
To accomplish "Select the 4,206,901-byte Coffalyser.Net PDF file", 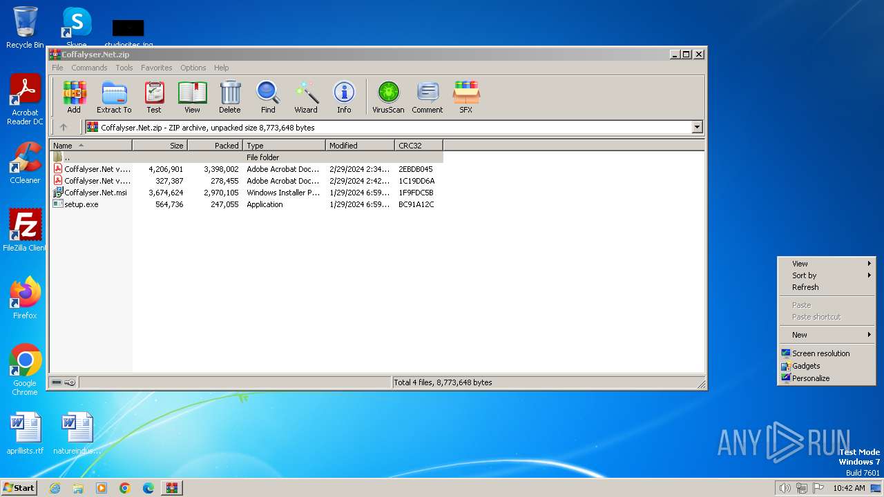I will (247, 169).
